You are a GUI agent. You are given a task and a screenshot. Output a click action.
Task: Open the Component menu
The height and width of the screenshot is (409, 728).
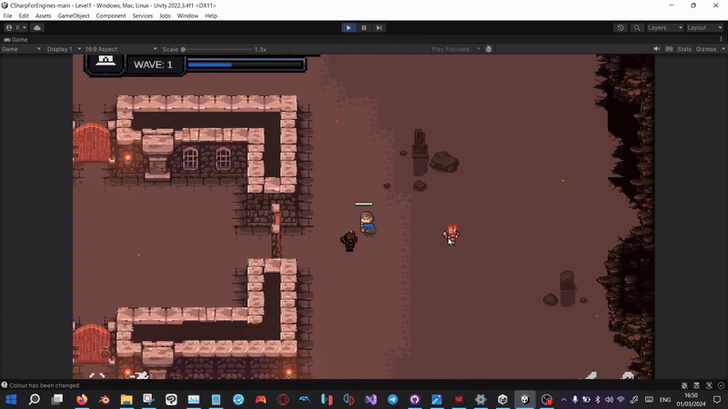[x=111, y=15]
